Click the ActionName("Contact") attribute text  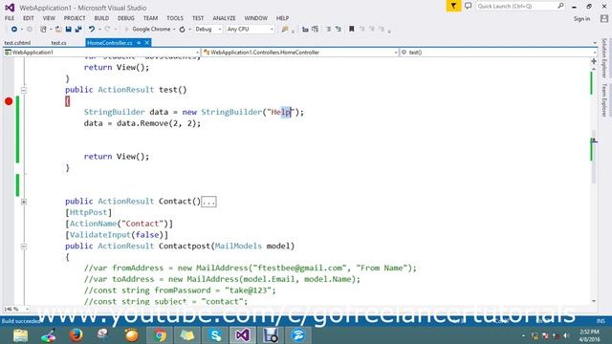119,224
